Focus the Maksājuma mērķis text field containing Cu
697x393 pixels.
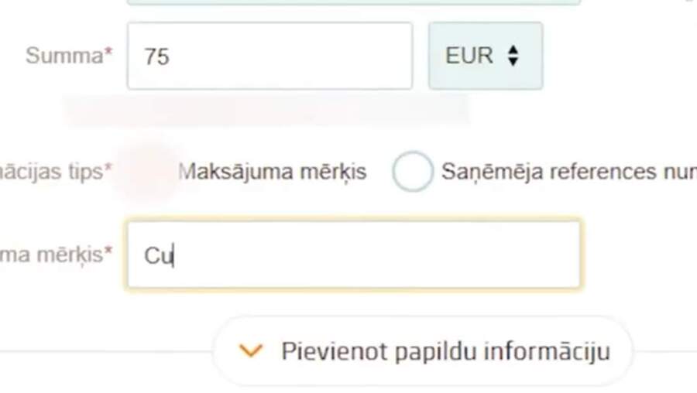pos(353,255)
